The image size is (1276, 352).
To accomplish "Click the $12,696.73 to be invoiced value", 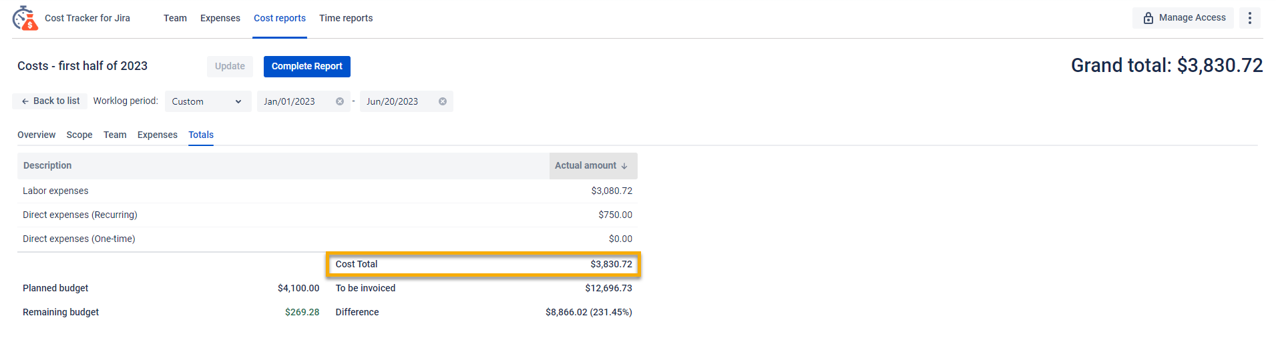I will [608, 288].
